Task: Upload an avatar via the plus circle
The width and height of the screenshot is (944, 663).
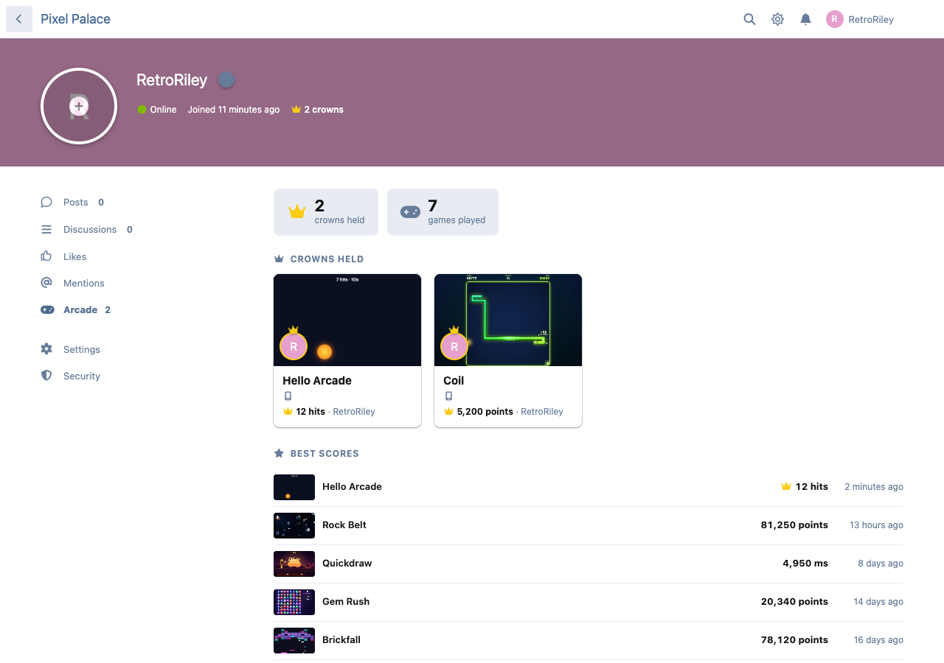Action: point(79,106)
